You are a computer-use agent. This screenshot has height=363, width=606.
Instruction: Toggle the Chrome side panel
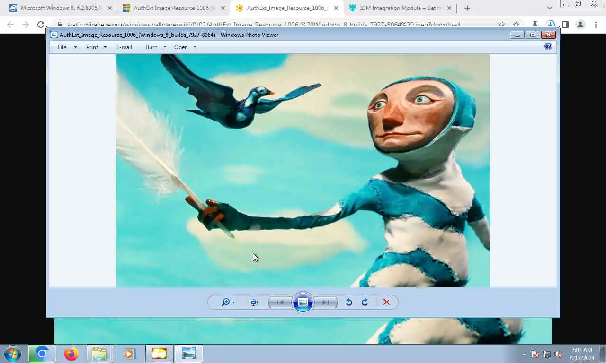click(x=565, y=25)
